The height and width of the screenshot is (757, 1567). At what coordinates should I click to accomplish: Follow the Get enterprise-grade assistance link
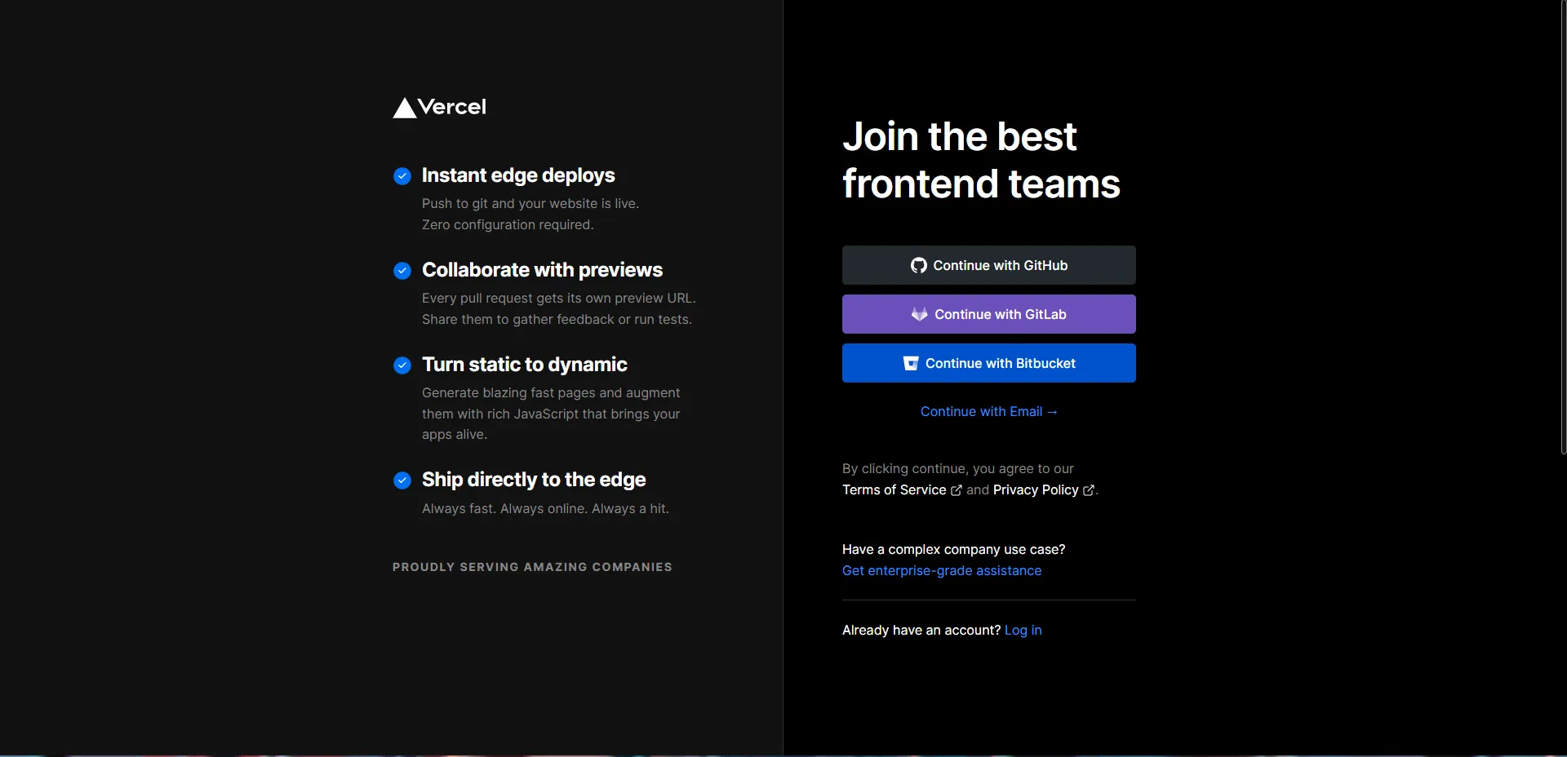[942, 571]
